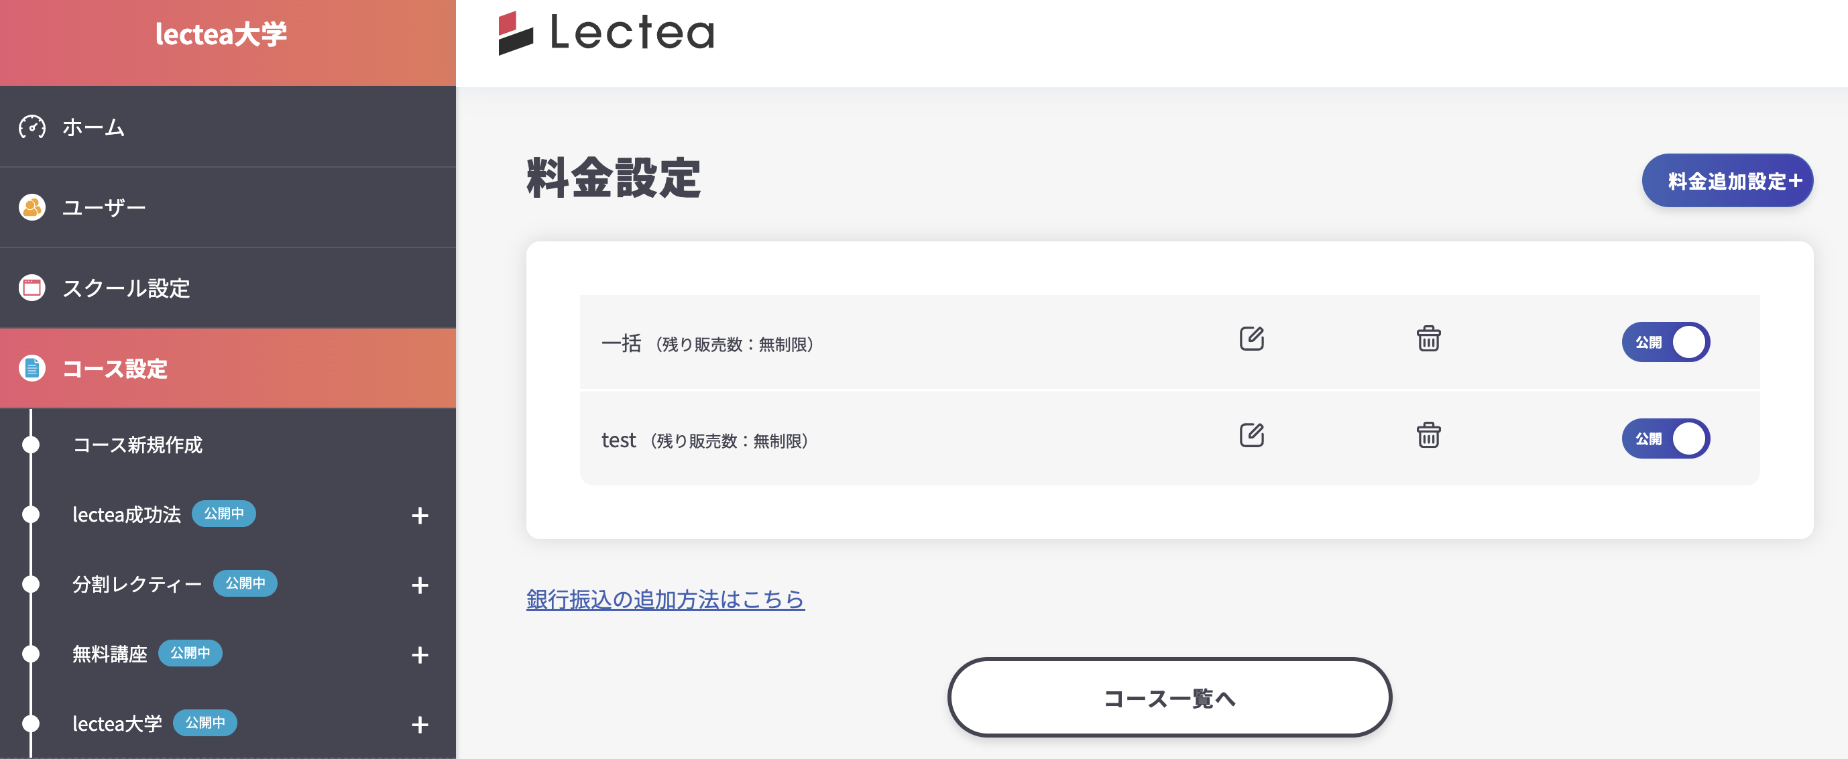
Task: Expand the 分割レクティー course entry
Action: coord(420,585)
